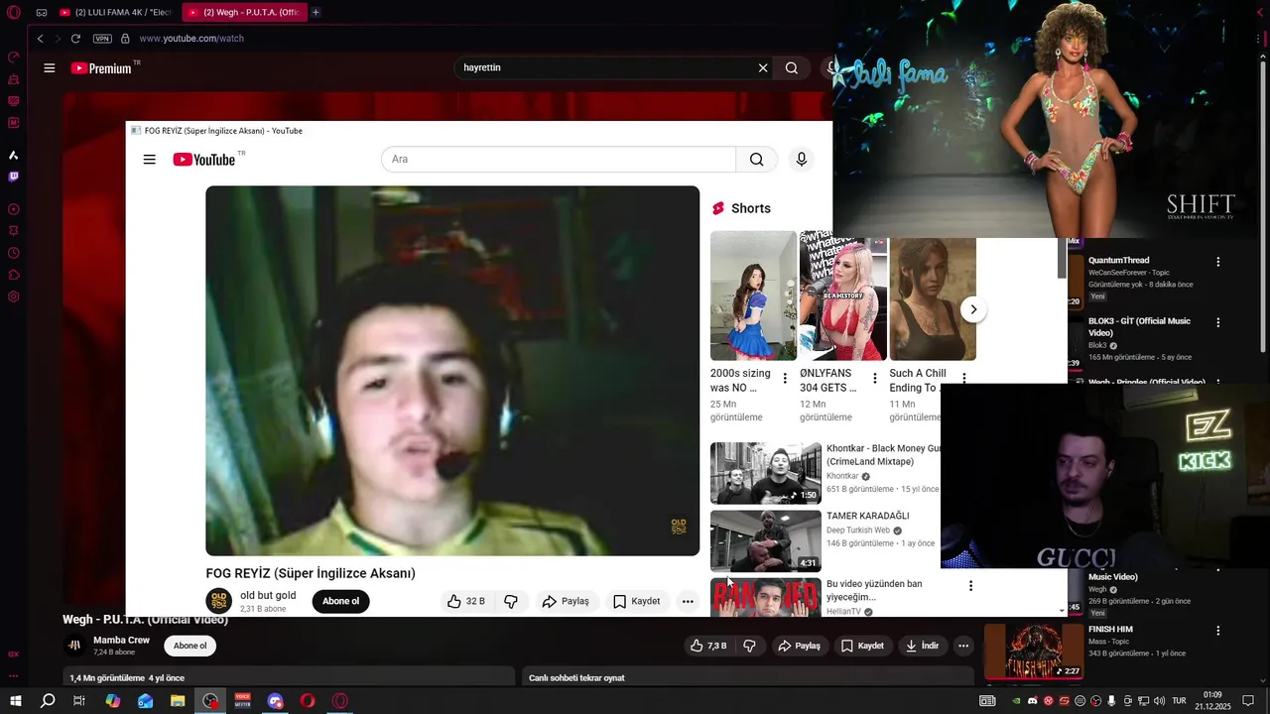Open the tab islands workspace icon
1270x714 pixels.
pyautogui.click(x=42, y=12)
